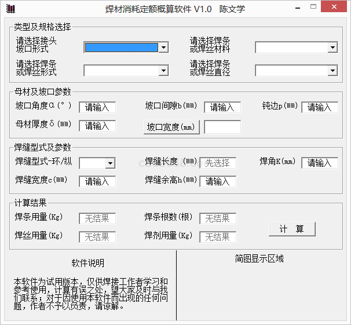This screenshot has height=325, width=351.
Task: Click the field beside 坡口宽度 button
Action: (222, 127)
